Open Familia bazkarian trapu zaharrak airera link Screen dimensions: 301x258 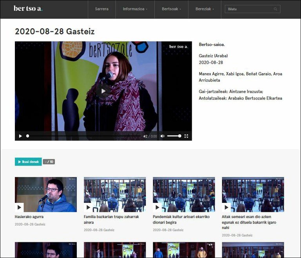(x=111, y=220)
